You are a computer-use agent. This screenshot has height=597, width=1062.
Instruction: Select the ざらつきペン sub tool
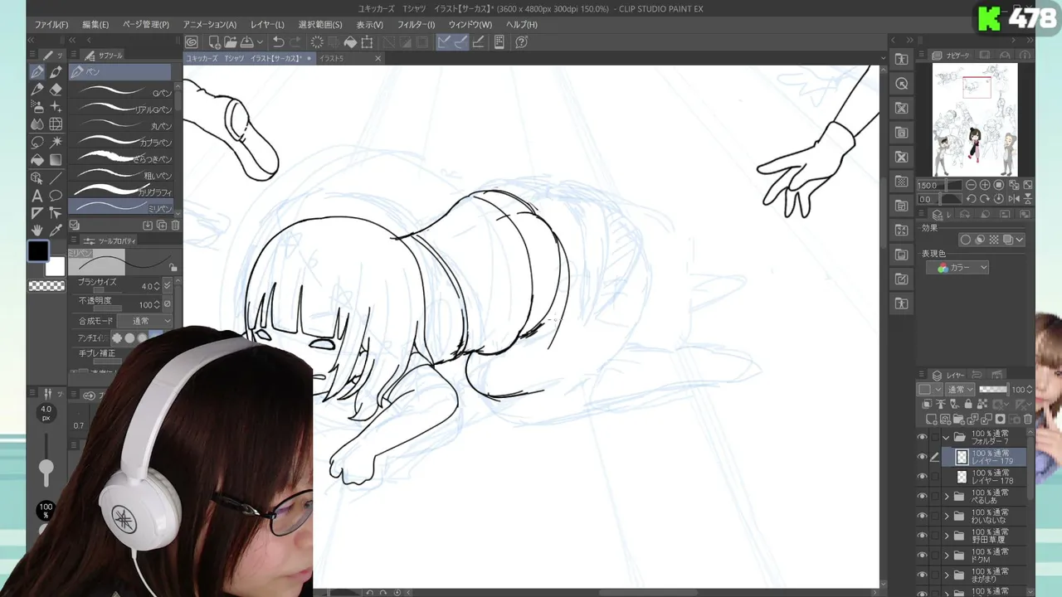pyautogui.click(x=121, y=158)
